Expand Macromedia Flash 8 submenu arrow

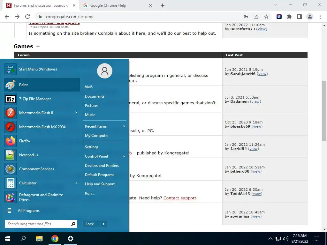click(x=76, y=113)
